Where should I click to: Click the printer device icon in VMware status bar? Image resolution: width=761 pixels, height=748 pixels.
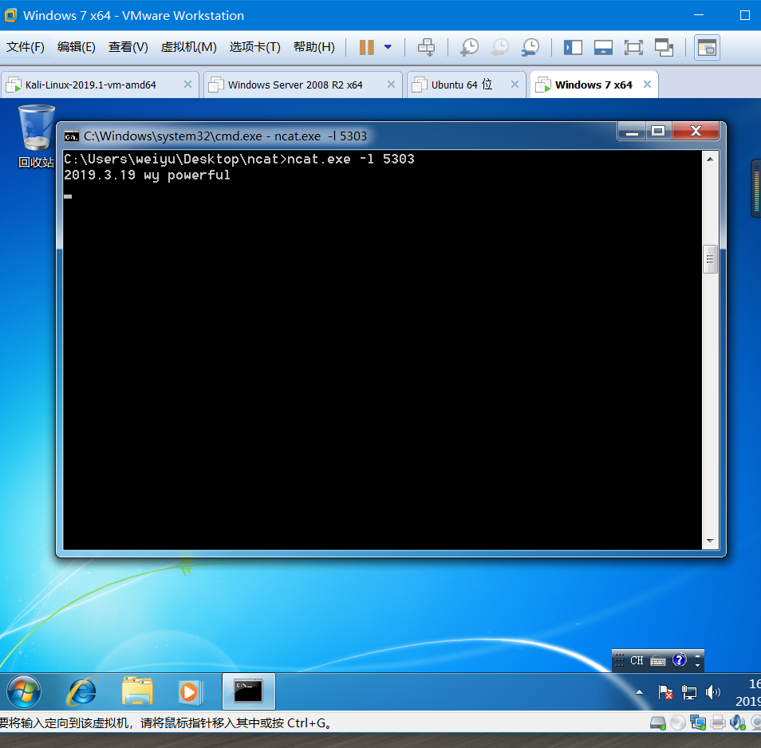click(718, 723)
